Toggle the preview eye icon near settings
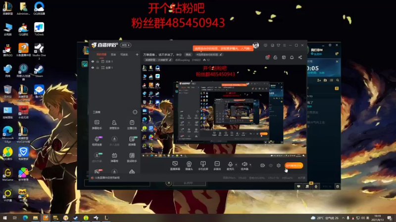 [x=271, y=165]
